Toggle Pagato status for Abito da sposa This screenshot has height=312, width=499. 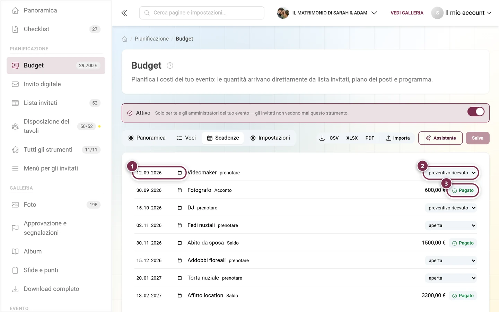tap(463, 243)
